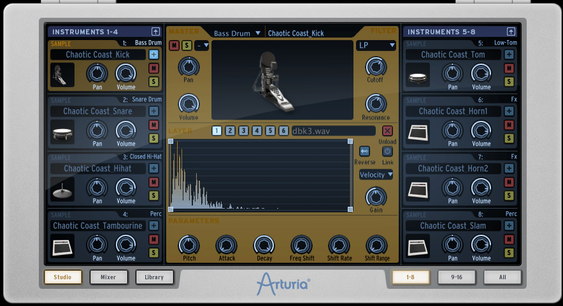Click the plus icon beside Chaotic Coast_Slam

[509, 226]
